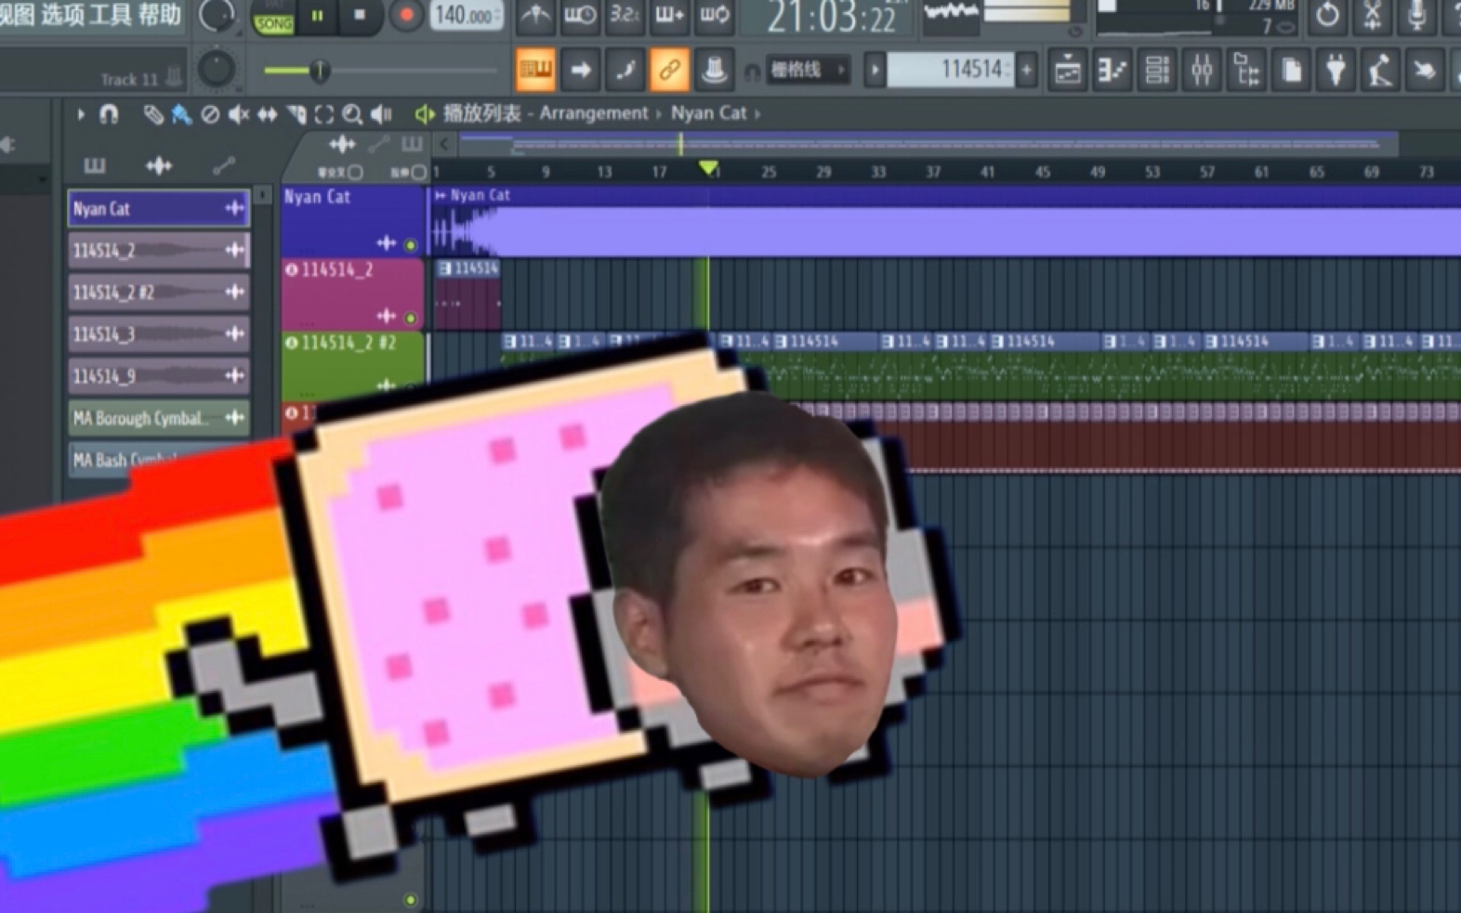Select the paint brush tool in the playlist
Screen dimensions: 1461x913
[x=181, y=114]
